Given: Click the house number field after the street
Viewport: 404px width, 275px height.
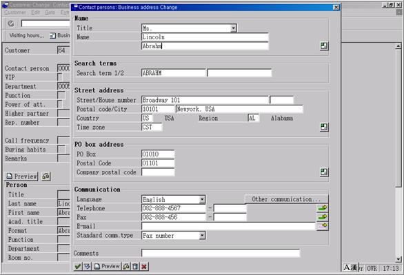Looking at the screenshot, I should (281, 100).
